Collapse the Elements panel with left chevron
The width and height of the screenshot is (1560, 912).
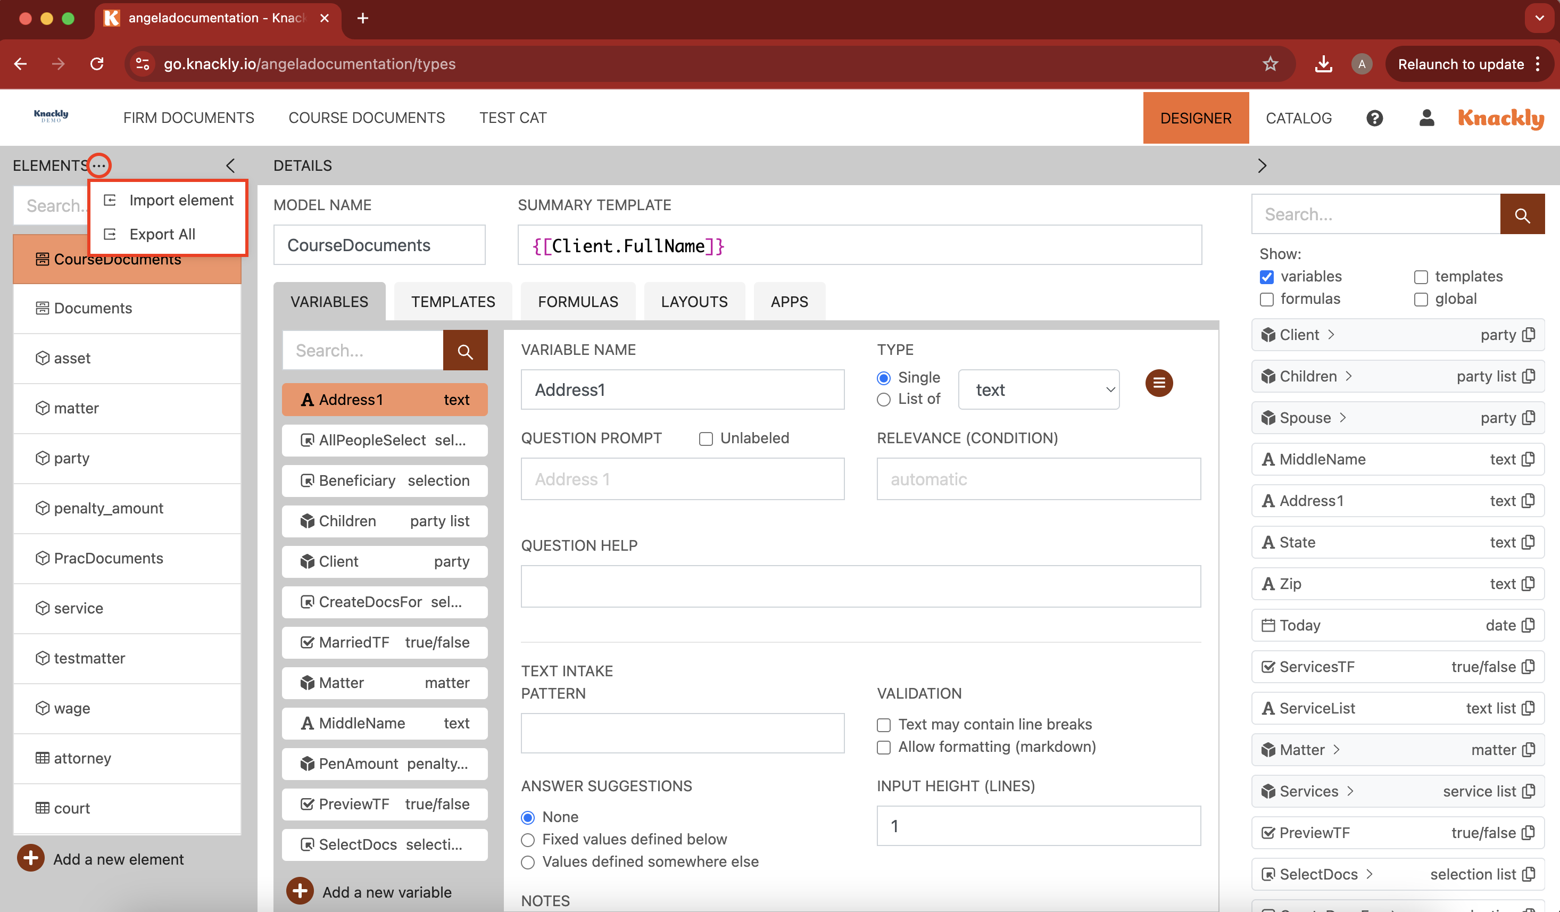230,165
